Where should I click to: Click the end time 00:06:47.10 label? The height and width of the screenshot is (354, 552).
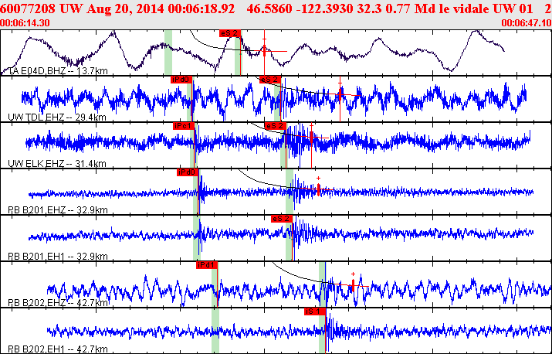(x=526, y=24)
